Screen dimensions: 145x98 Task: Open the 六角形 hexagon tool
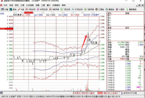120,9
